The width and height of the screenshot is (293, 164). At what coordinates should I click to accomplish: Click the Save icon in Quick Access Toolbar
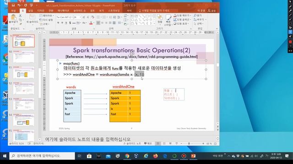click(13, 5)
